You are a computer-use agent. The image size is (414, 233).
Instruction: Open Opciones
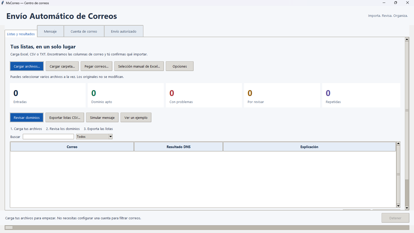click(180, 66)
